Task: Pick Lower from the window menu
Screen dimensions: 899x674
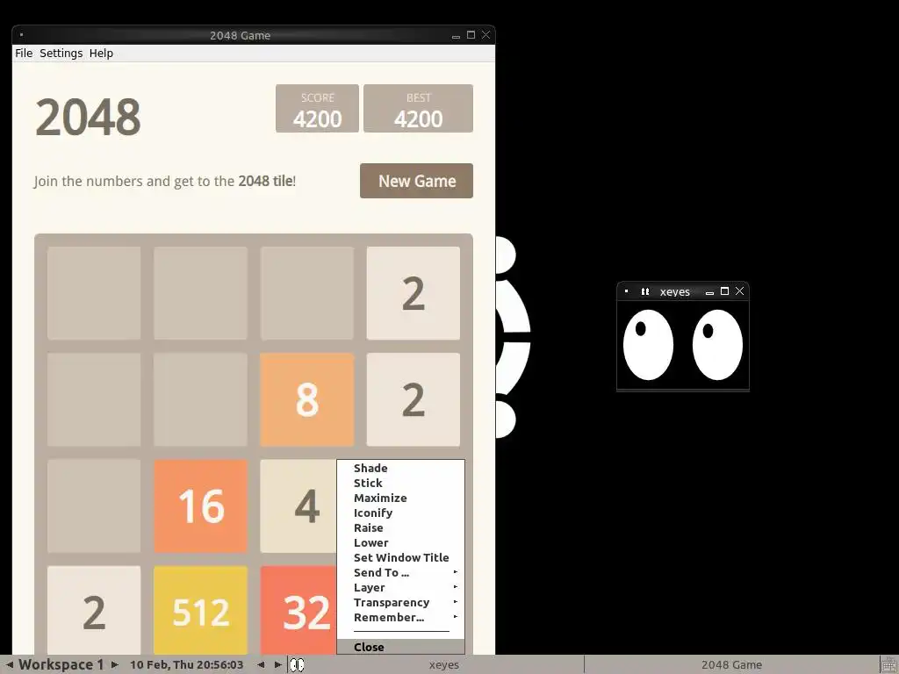Action: (400, 542)
